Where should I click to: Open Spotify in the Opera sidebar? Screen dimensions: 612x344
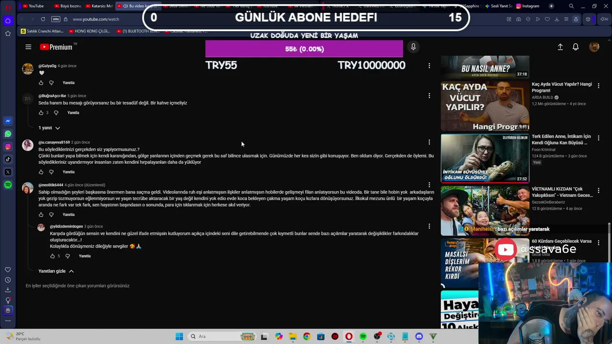(x=8, y=185)
